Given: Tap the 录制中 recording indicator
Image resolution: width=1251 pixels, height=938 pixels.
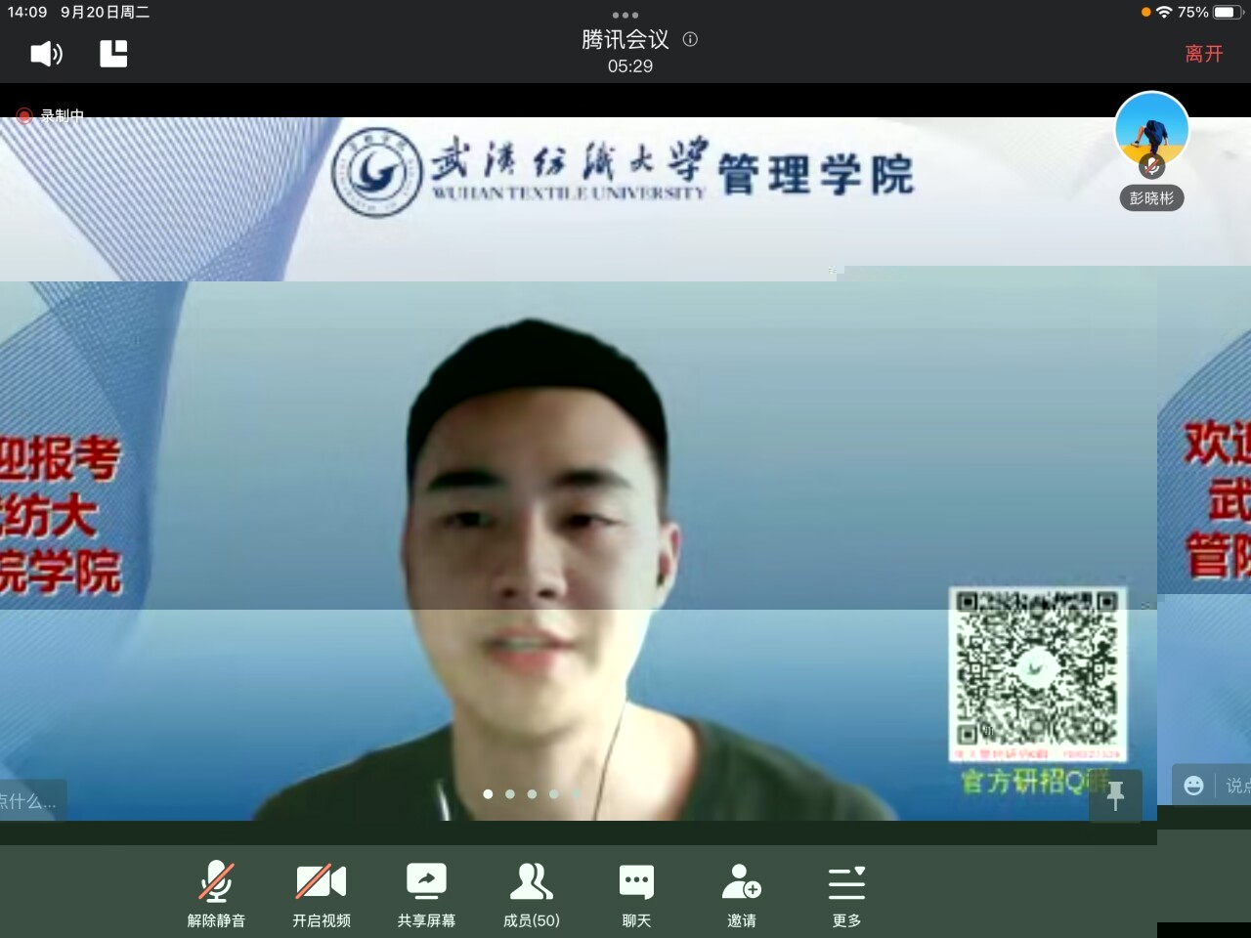Looking at the screenshot, I should 50,115.
